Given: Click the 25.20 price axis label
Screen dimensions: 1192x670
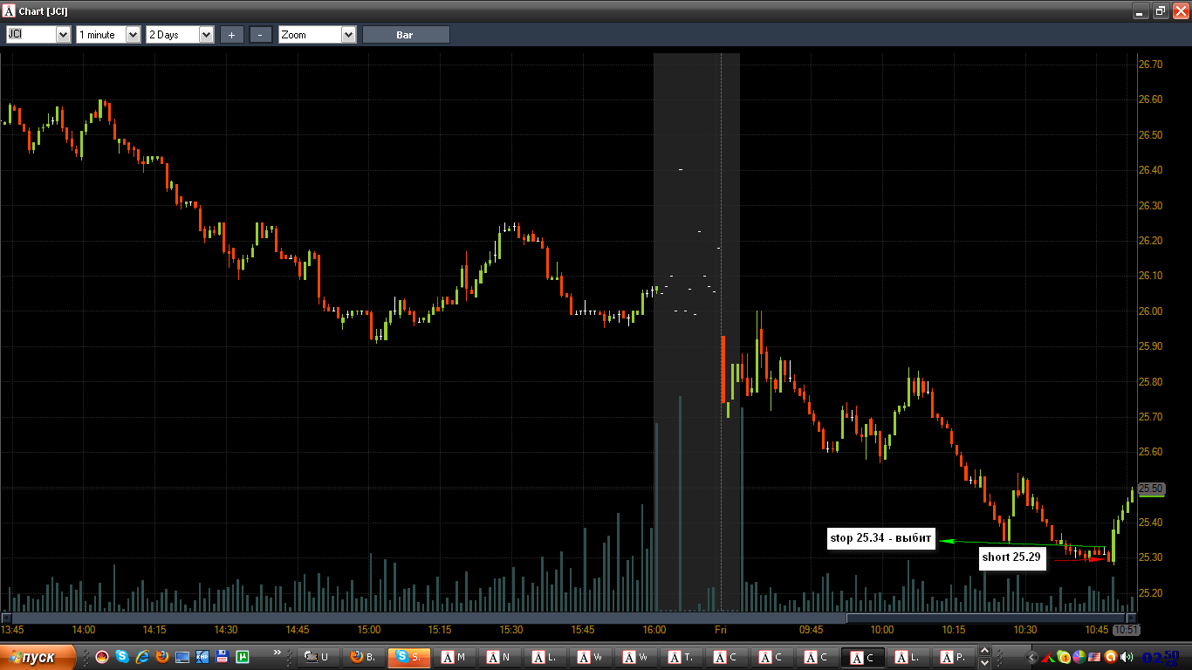Looking at the screenshot, I should 1150,593.
